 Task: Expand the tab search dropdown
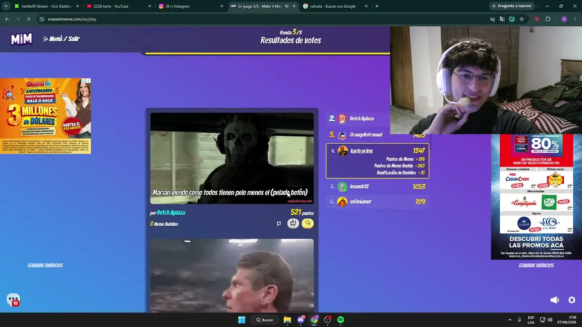click(x=5, y=6)
